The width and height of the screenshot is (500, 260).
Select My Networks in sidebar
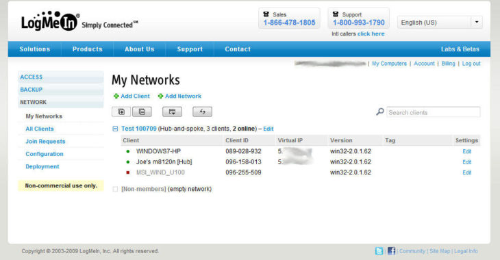click(x=44, y=116)
